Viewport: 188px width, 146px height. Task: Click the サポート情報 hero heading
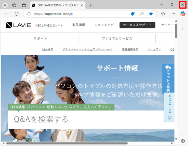coord(117,68)
